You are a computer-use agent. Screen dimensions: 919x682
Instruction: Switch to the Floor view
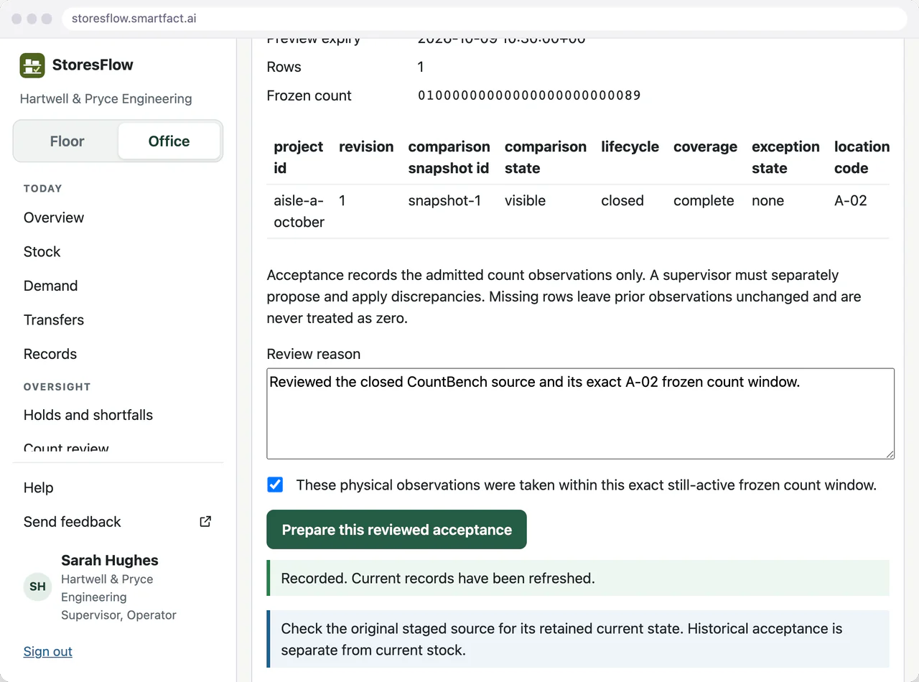[67, 141]
